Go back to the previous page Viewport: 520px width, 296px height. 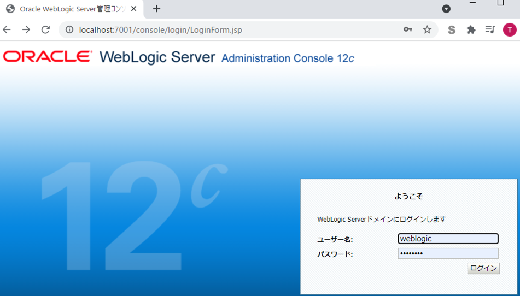[x=7, y=30]
